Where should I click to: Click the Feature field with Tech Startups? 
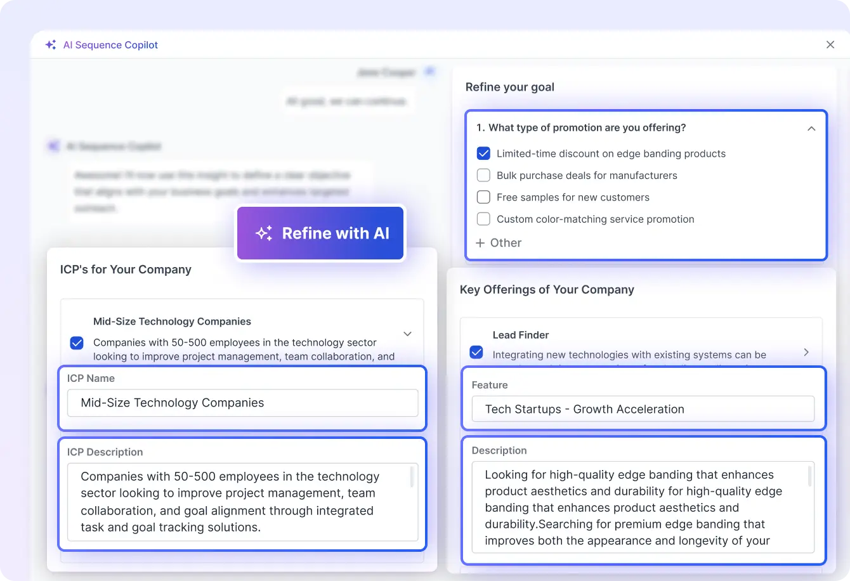642,409
